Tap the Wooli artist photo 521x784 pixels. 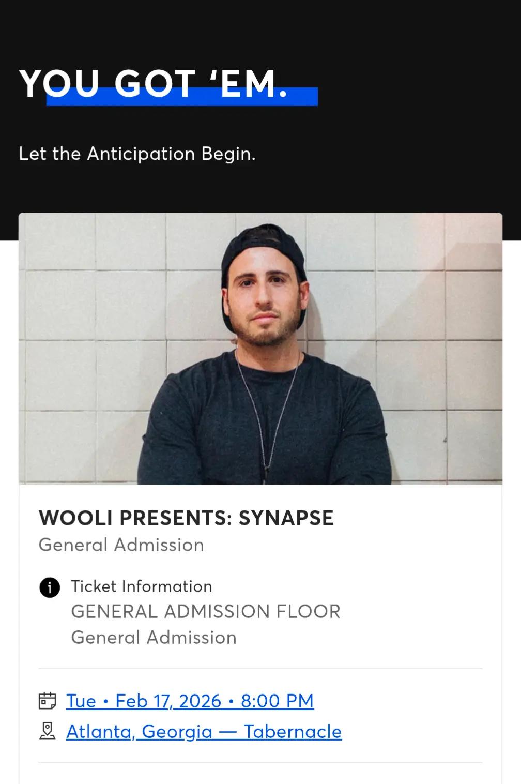pyautogui.click(x=260, y=349)
